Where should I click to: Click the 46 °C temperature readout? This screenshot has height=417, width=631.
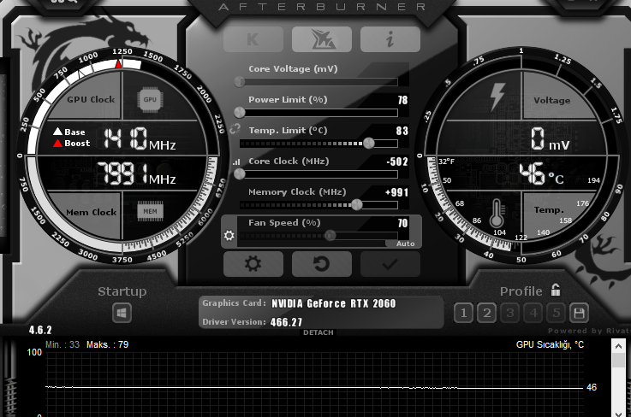tap(541, 175)
